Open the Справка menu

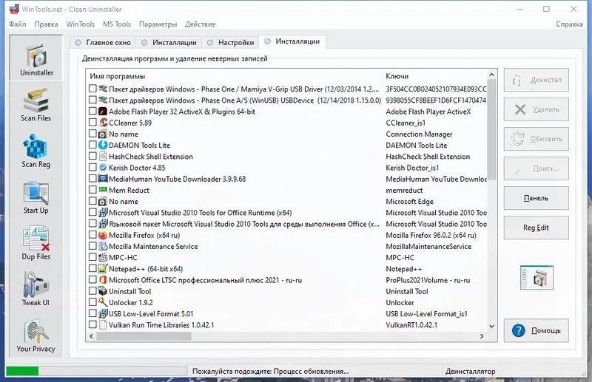pyautogui.click(x=569, y=24)
